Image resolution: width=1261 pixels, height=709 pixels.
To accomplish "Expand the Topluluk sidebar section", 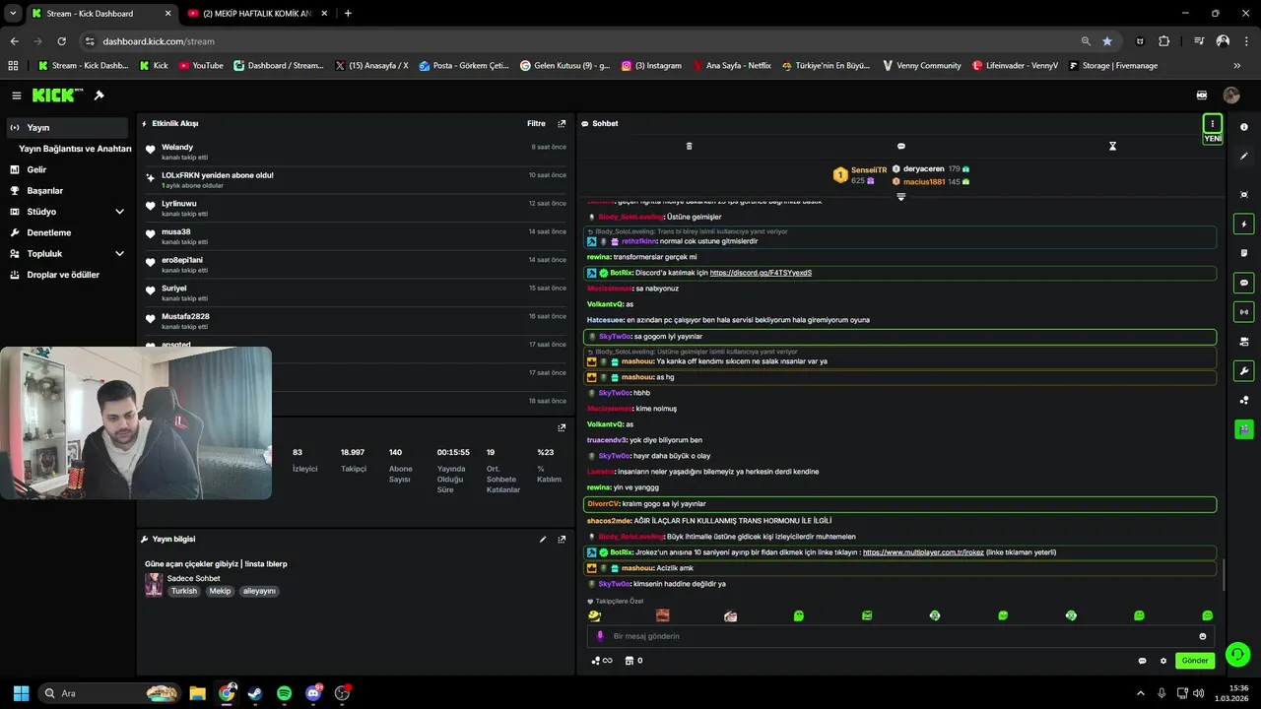I will [x=119, y=253].
